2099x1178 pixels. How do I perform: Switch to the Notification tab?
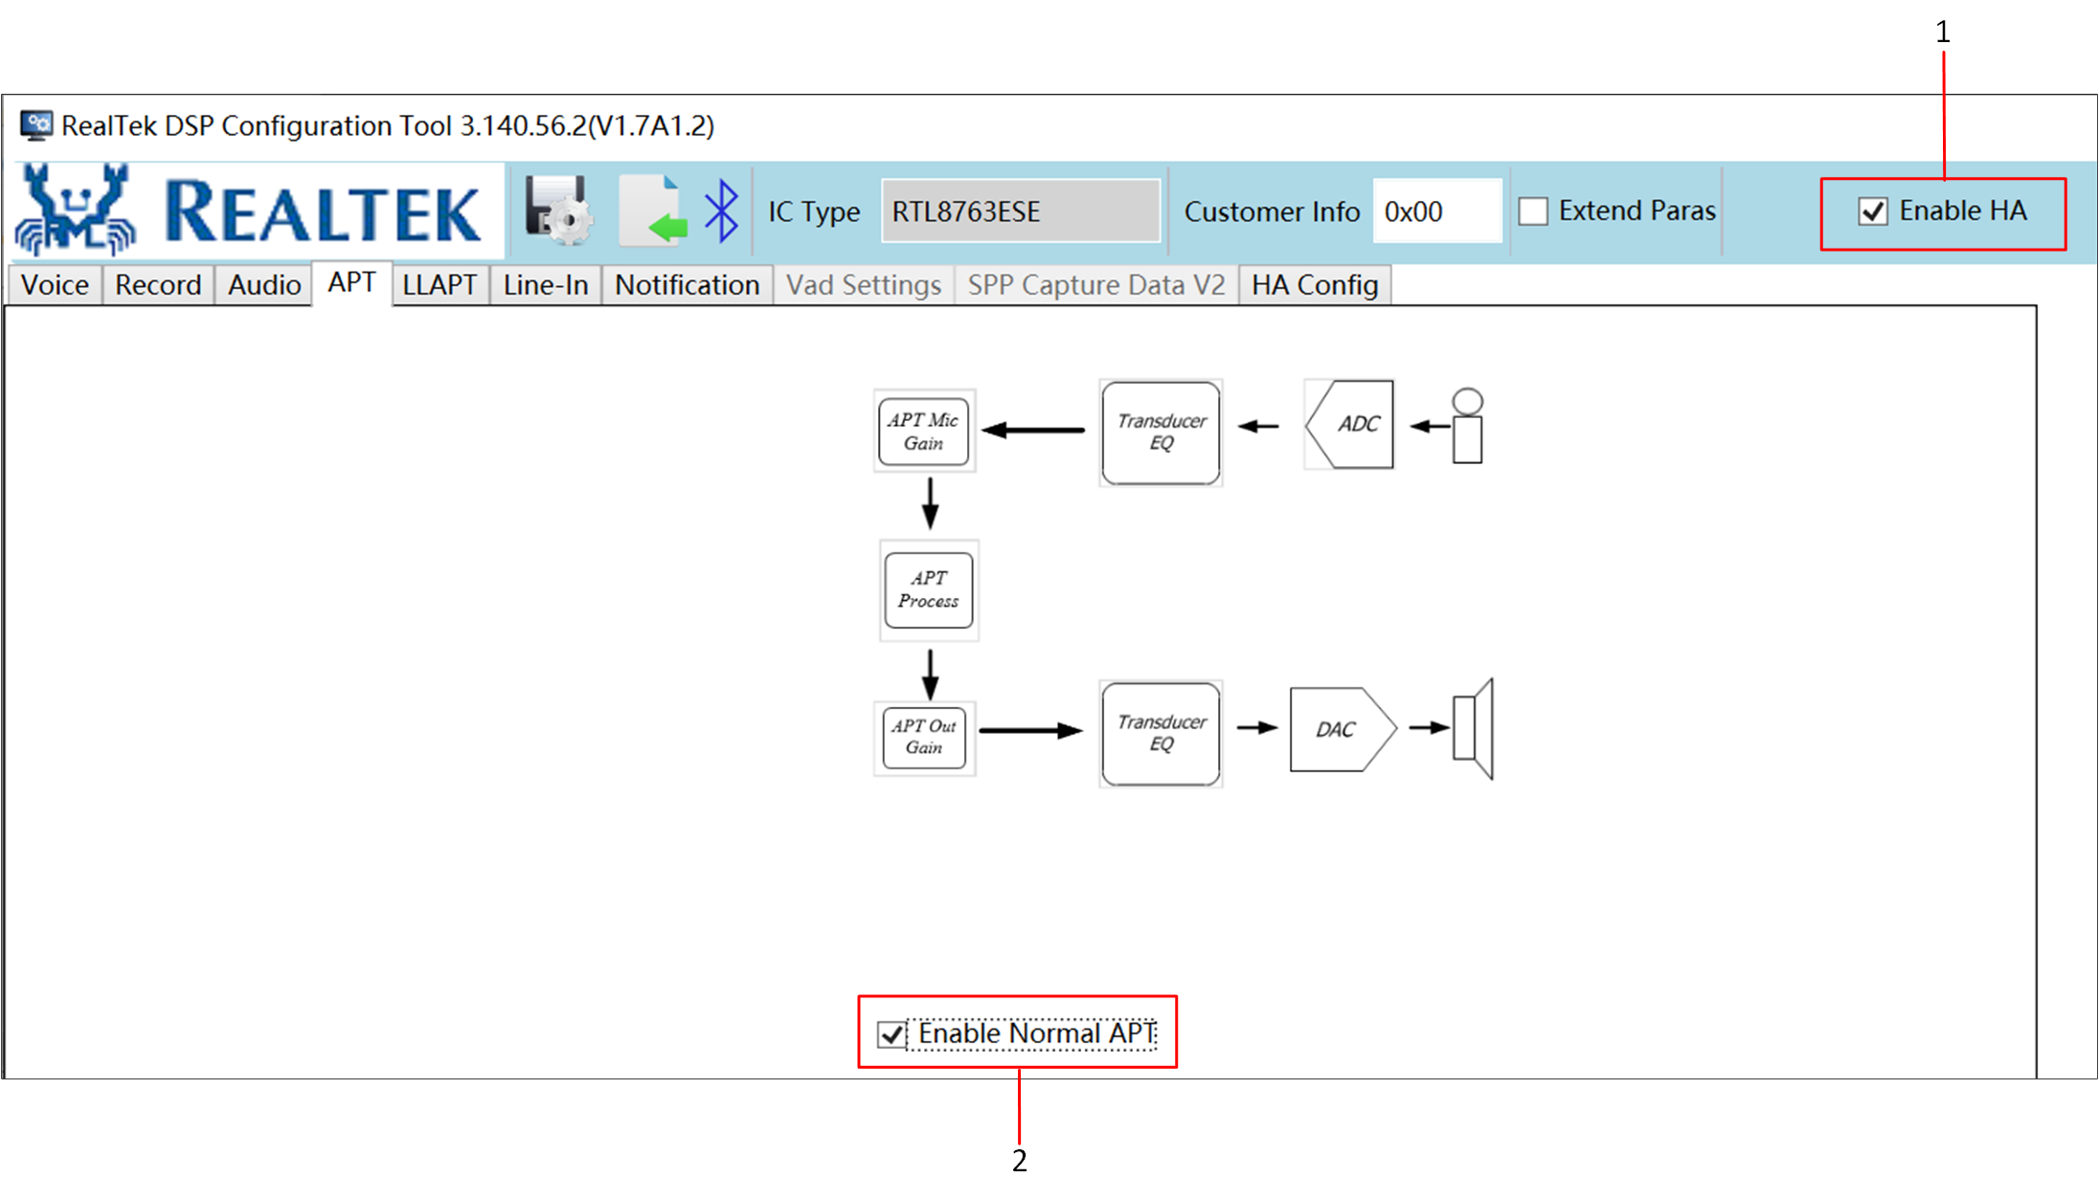tap(687, 285)
